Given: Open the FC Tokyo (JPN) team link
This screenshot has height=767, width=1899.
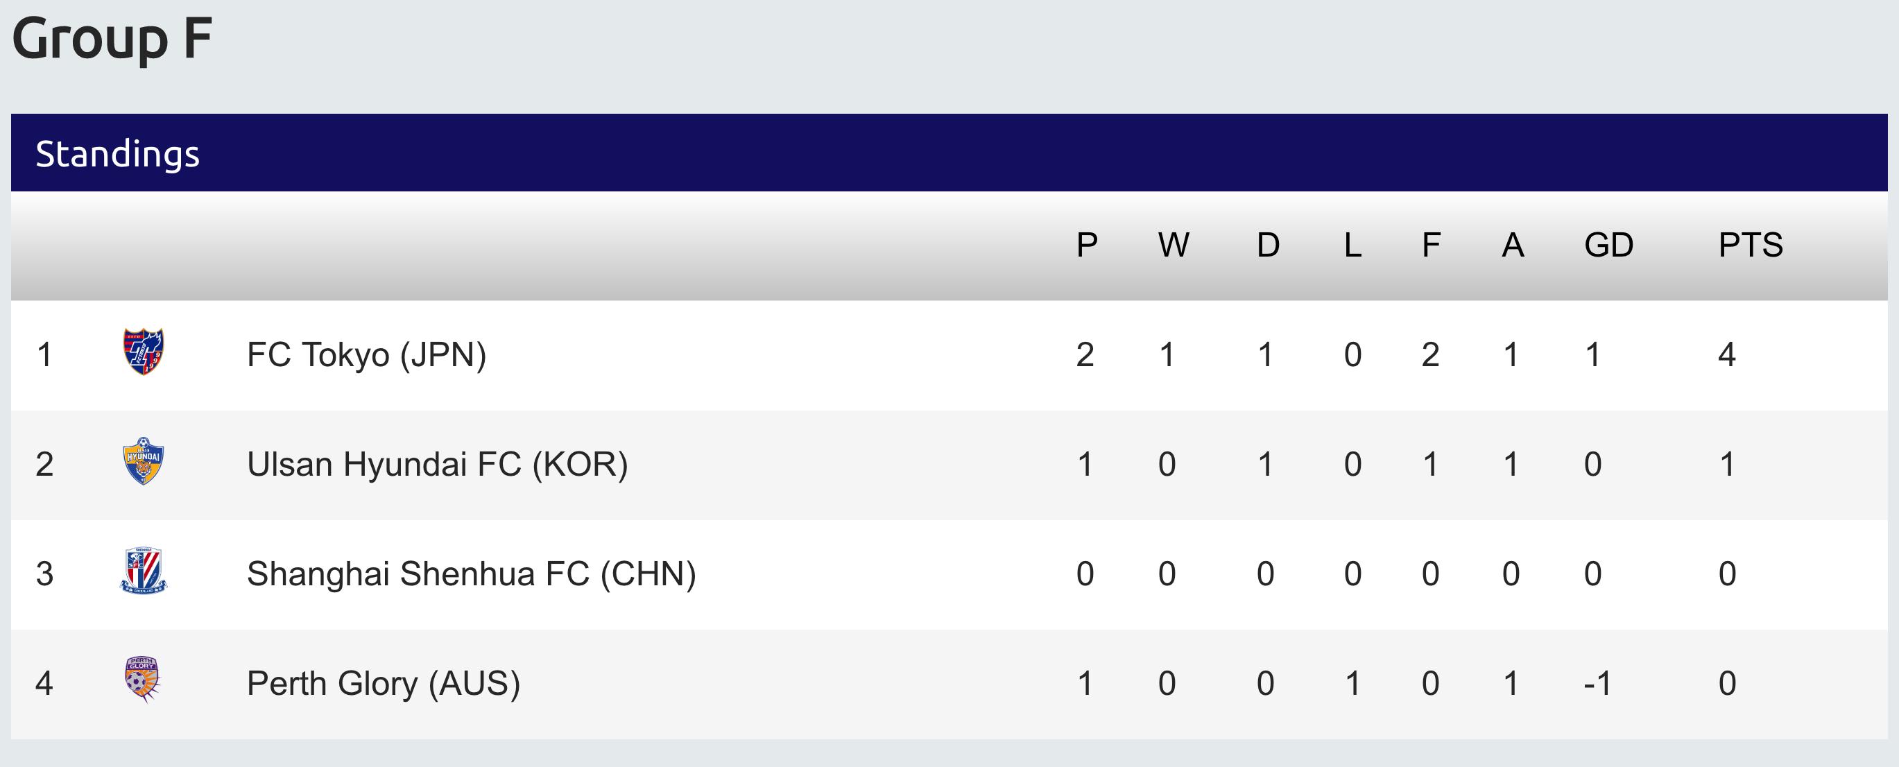Looking at the screenshot, I should point(366,355).
